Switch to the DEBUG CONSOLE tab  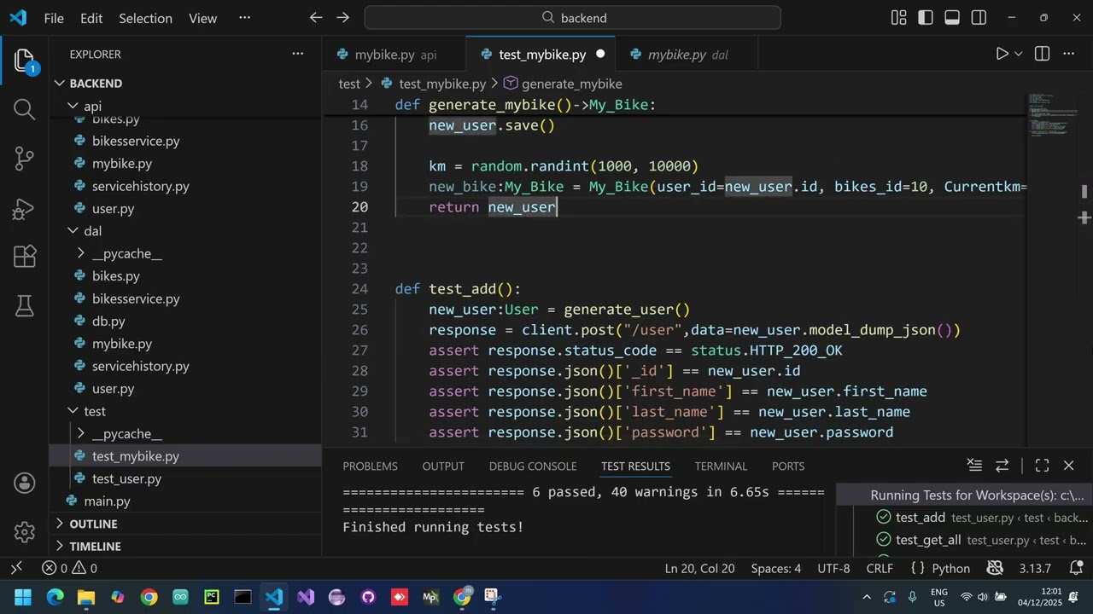(x=533, y=466)
